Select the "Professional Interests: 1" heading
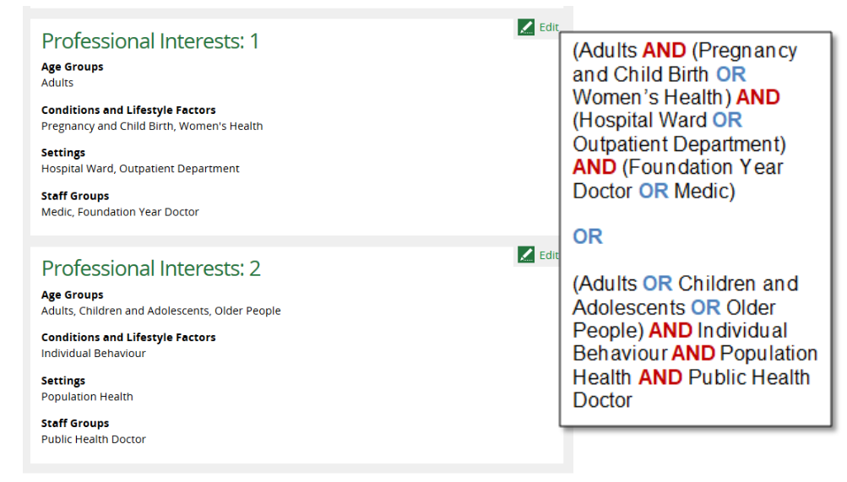 click(150, 41)
